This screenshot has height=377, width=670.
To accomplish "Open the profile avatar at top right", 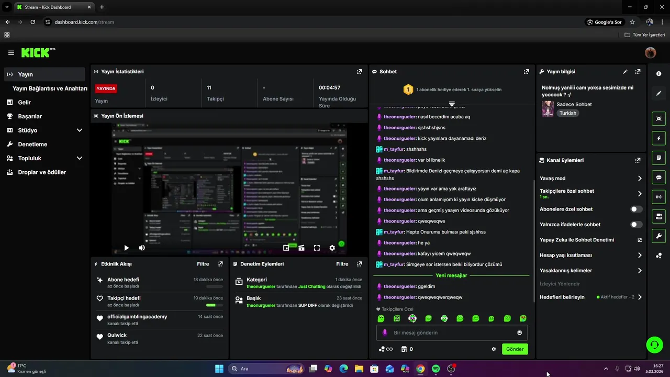I will tap(650, 52).
